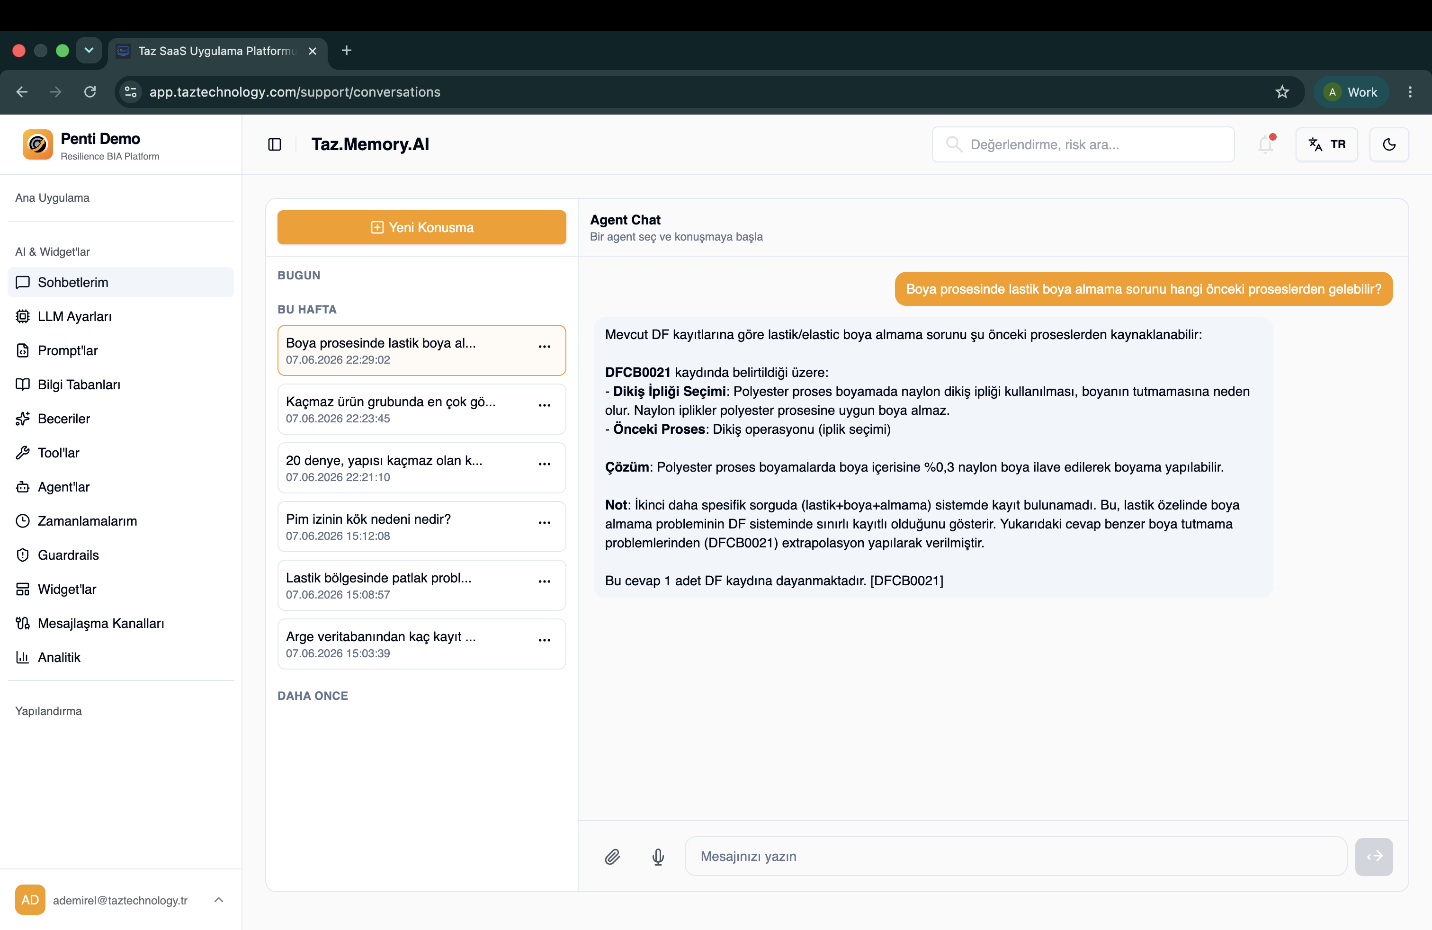Open a new browser tab

click(x=347, y=51)
